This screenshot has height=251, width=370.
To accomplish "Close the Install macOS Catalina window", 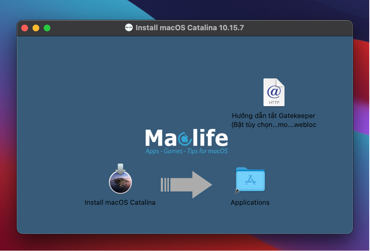I will 25,28.
